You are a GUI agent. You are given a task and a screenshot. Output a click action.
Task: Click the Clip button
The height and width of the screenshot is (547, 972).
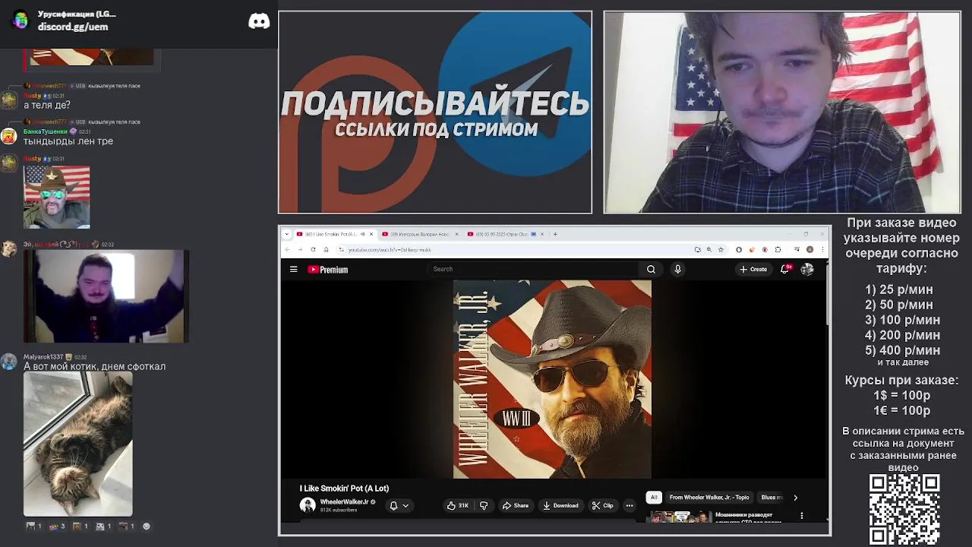tap(603, 505)
